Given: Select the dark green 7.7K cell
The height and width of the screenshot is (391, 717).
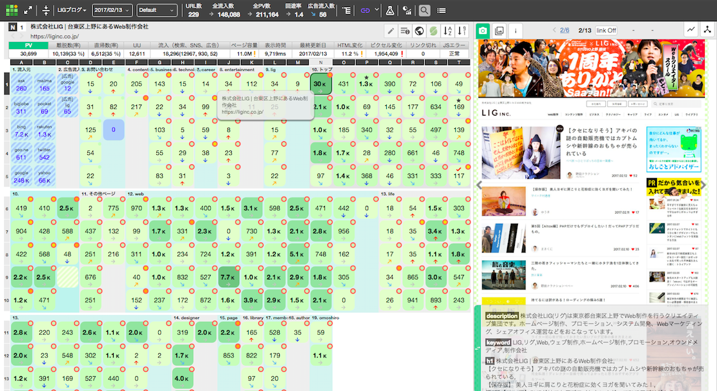Looking at the screenshot, I should pos(229,277).
